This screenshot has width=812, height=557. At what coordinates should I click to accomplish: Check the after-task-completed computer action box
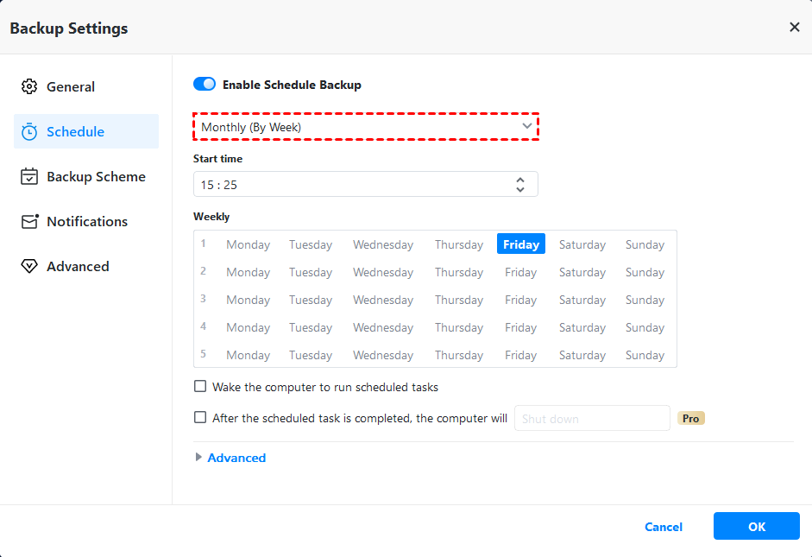(200, 417)
